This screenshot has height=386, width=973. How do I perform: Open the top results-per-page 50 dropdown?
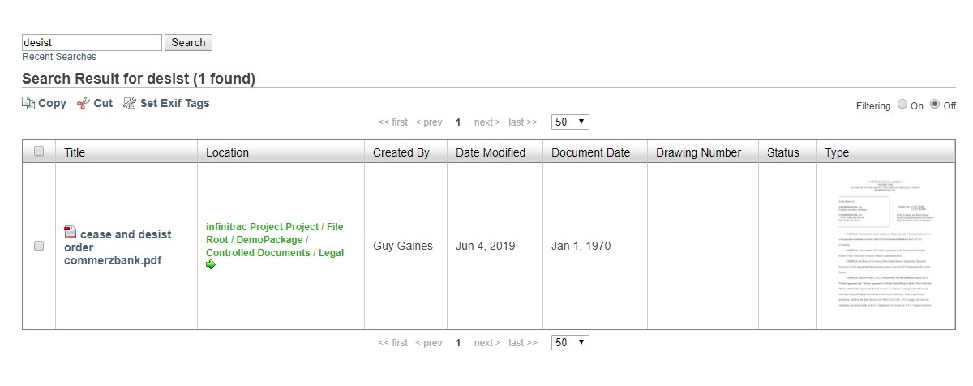click(570, 122)
